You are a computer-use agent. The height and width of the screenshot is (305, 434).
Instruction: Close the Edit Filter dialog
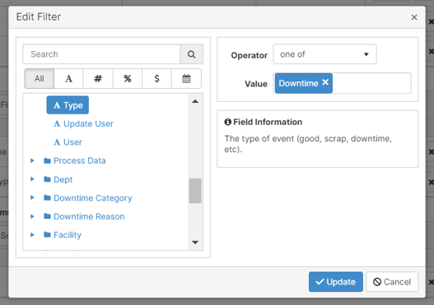pos(414,17)
